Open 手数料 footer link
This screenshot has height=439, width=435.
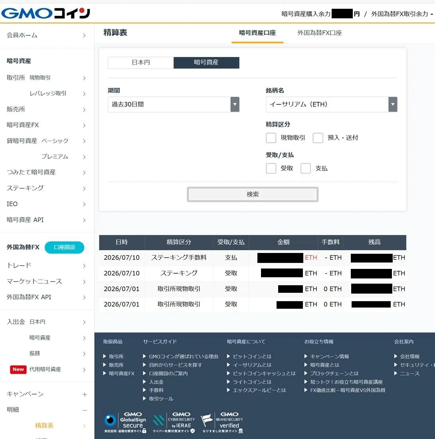pos(156,390)
